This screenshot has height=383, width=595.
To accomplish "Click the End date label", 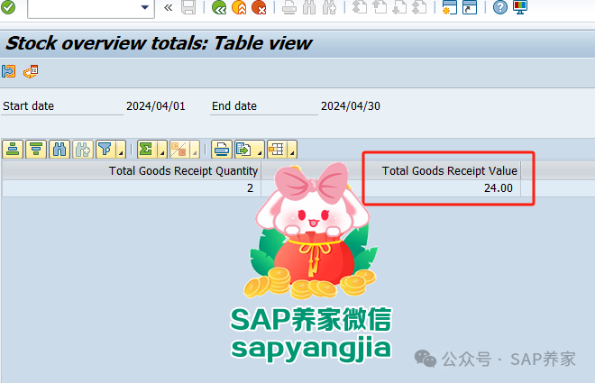I will point(234,106).
